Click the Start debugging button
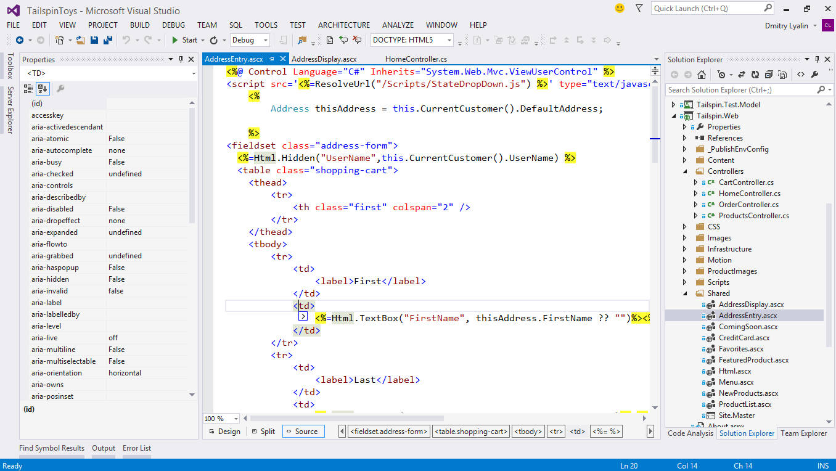Image resolution: width=836 pixels, height=471 pixels. click(184, 40)
